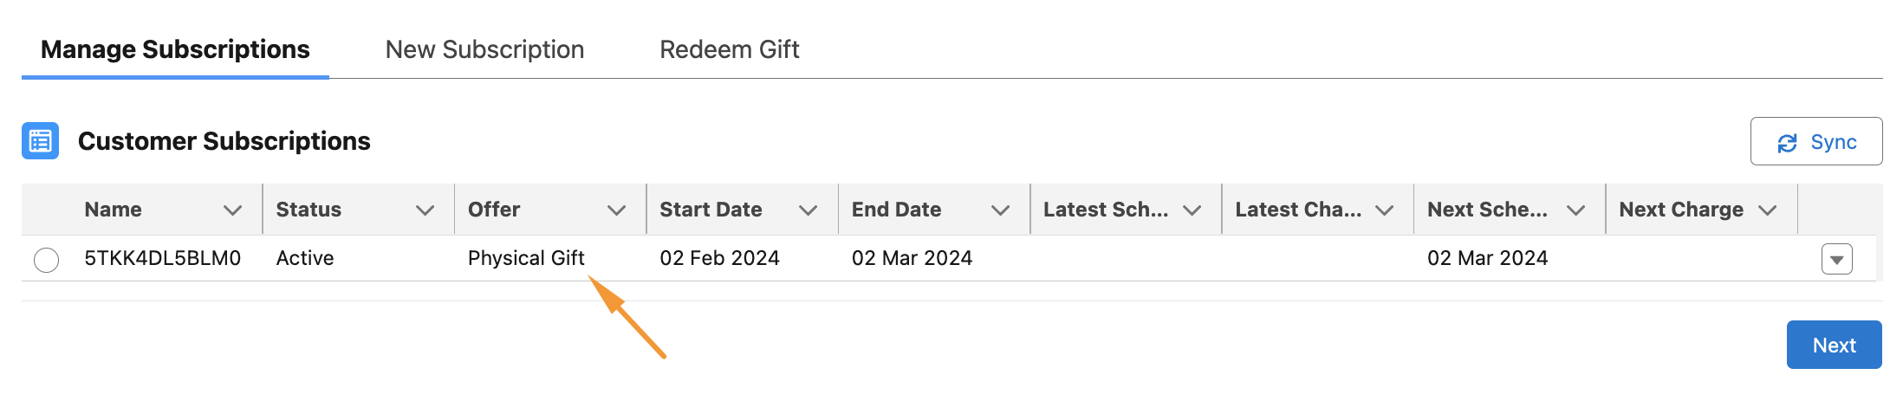
Task: Open the Next Charge column chevron
Action: [x=1768, y=210]
